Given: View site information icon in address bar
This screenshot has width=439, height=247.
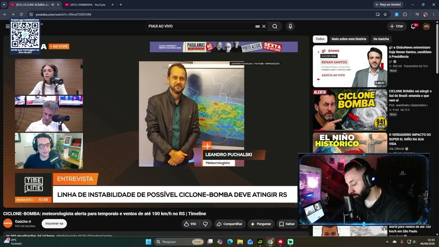Looking at the screenshot, I should tap(31, 14).
